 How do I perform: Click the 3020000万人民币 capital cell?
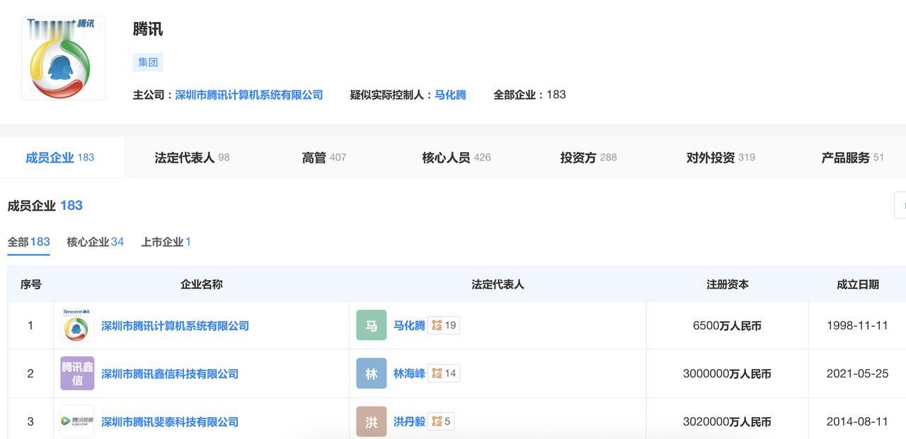[x=727, y=422]
